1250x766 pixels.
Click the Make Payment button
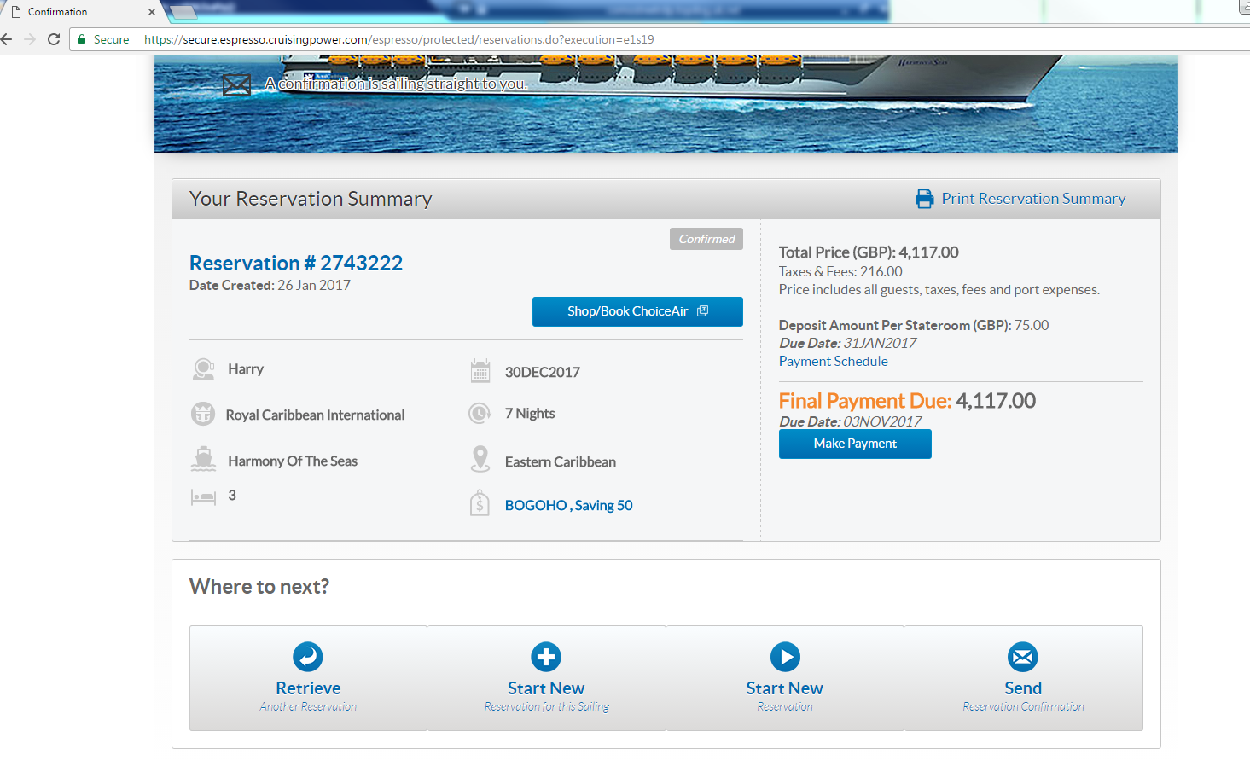tap(855, 444)
